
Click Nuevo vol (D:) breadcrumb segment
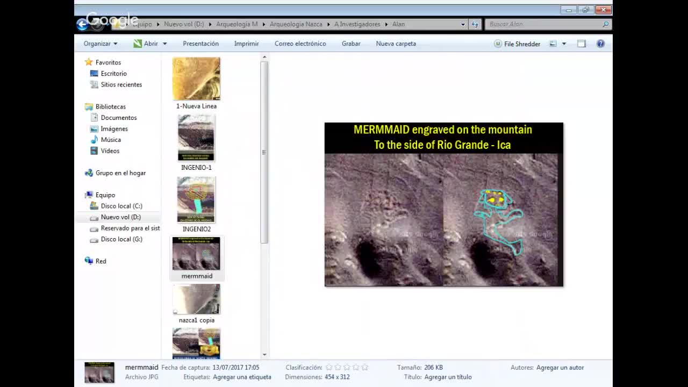pyautogui.click(x=184, y=24)
